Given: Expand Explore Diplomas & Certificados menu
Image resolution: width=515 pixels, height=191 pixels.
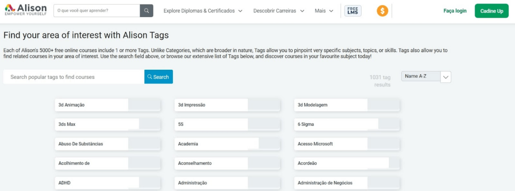Looking at the screenshot, I should 203,11.
